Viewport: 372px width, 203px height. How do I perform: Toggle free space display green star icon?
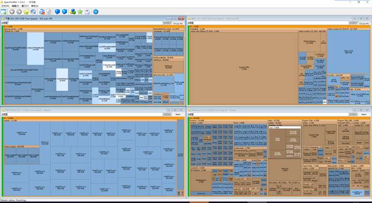coord(80,12)
